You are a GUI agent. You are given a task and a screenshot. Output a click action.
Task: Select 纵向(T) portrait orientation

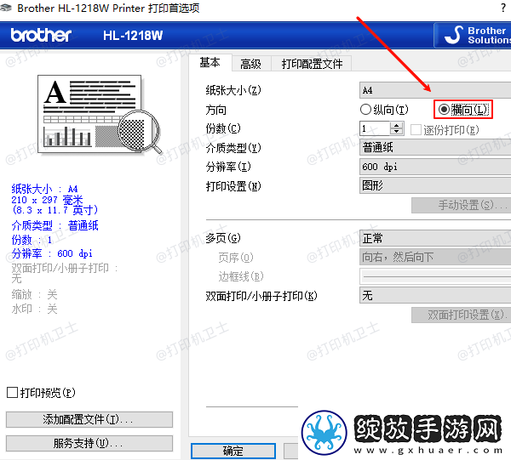point(384,110)
